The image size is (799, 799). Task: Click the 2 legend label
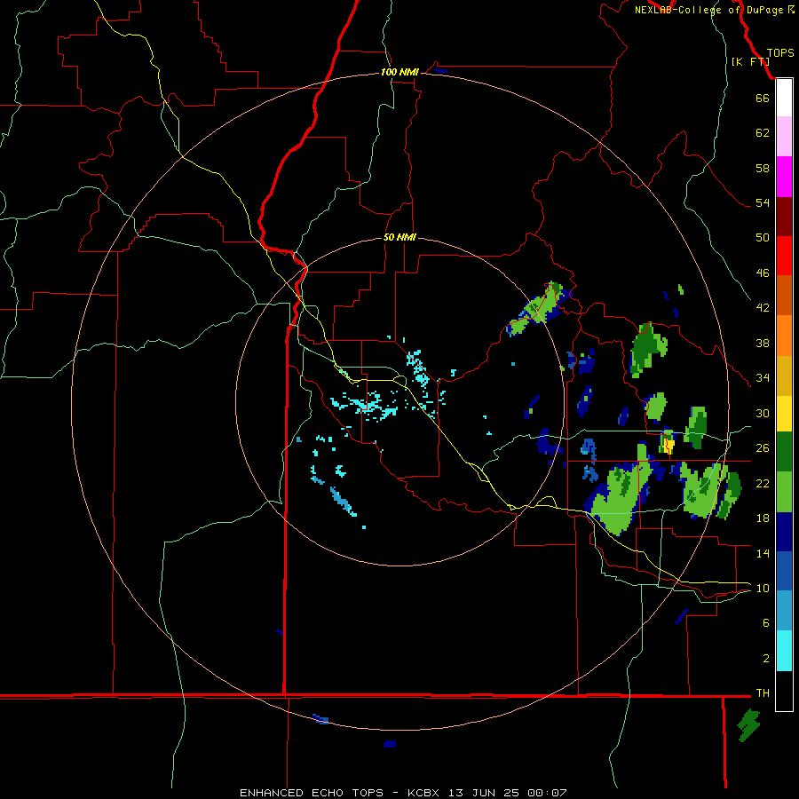tap(766, 659)
